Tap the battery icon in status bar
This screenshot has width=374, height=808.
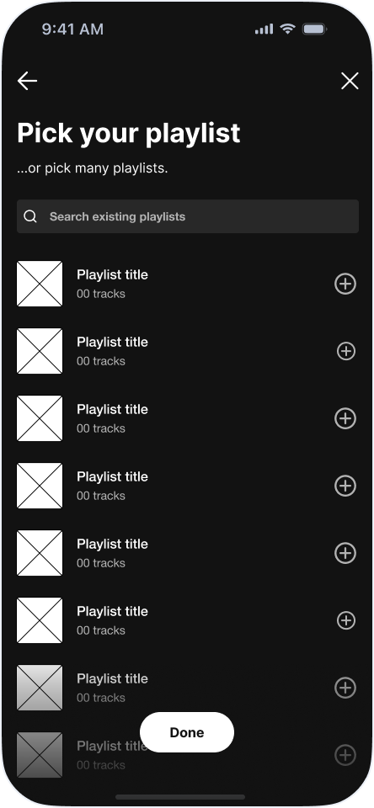pos(314,29)
